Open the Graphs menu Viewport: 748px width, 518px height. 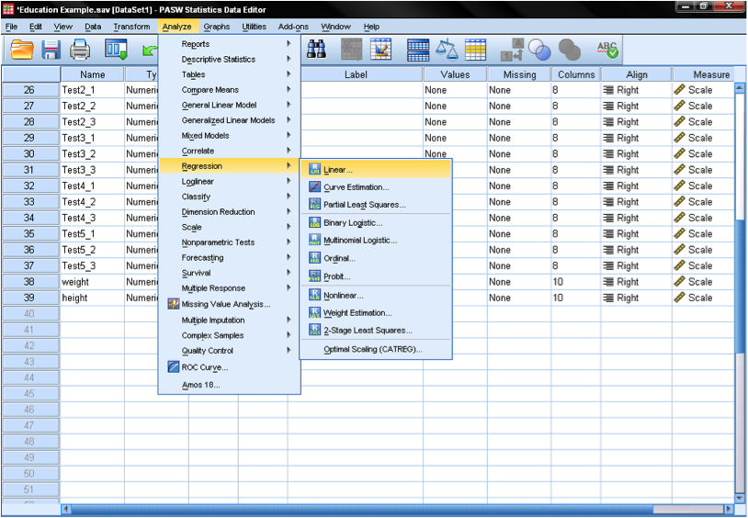click(x=217, y=27)
